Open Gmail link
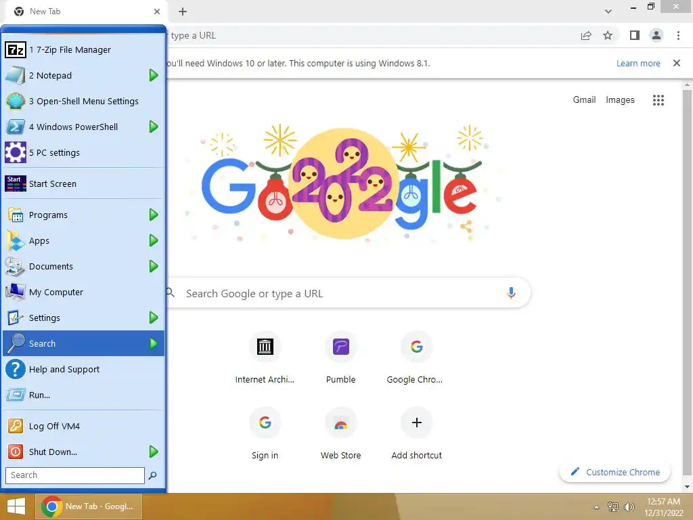Screen dimensions: 693x520 pos(584,100)
